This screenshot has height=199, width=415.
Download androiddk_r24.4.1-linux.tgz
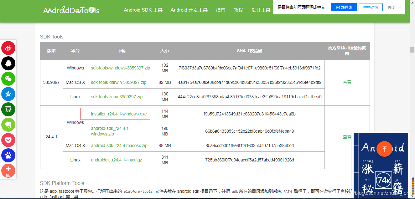click(117, 160)
